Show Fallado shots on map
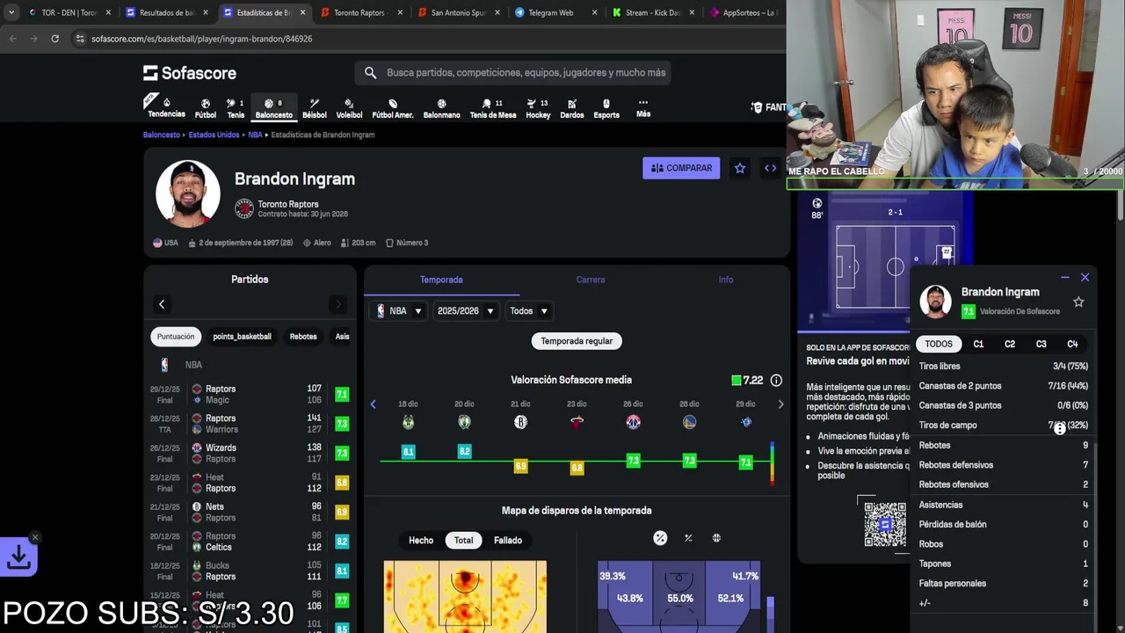This screenshot has width=1125, height=633. click(x=508, y=541)
